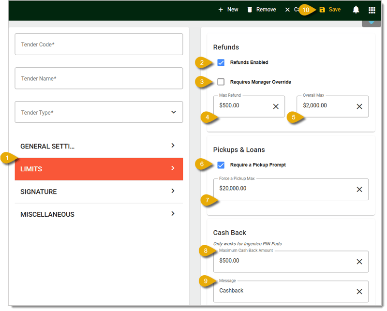This screenshot has height=311, width=387.
Task: Click the Refunds section heading
Action: (x=226, y=47)
